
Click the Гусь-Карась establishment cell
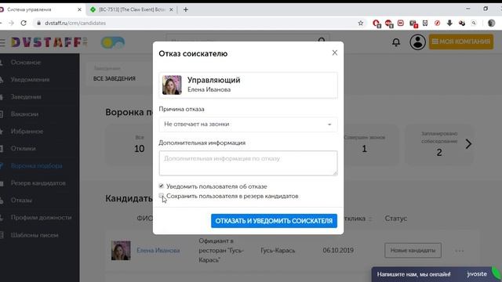pos(278,251)
